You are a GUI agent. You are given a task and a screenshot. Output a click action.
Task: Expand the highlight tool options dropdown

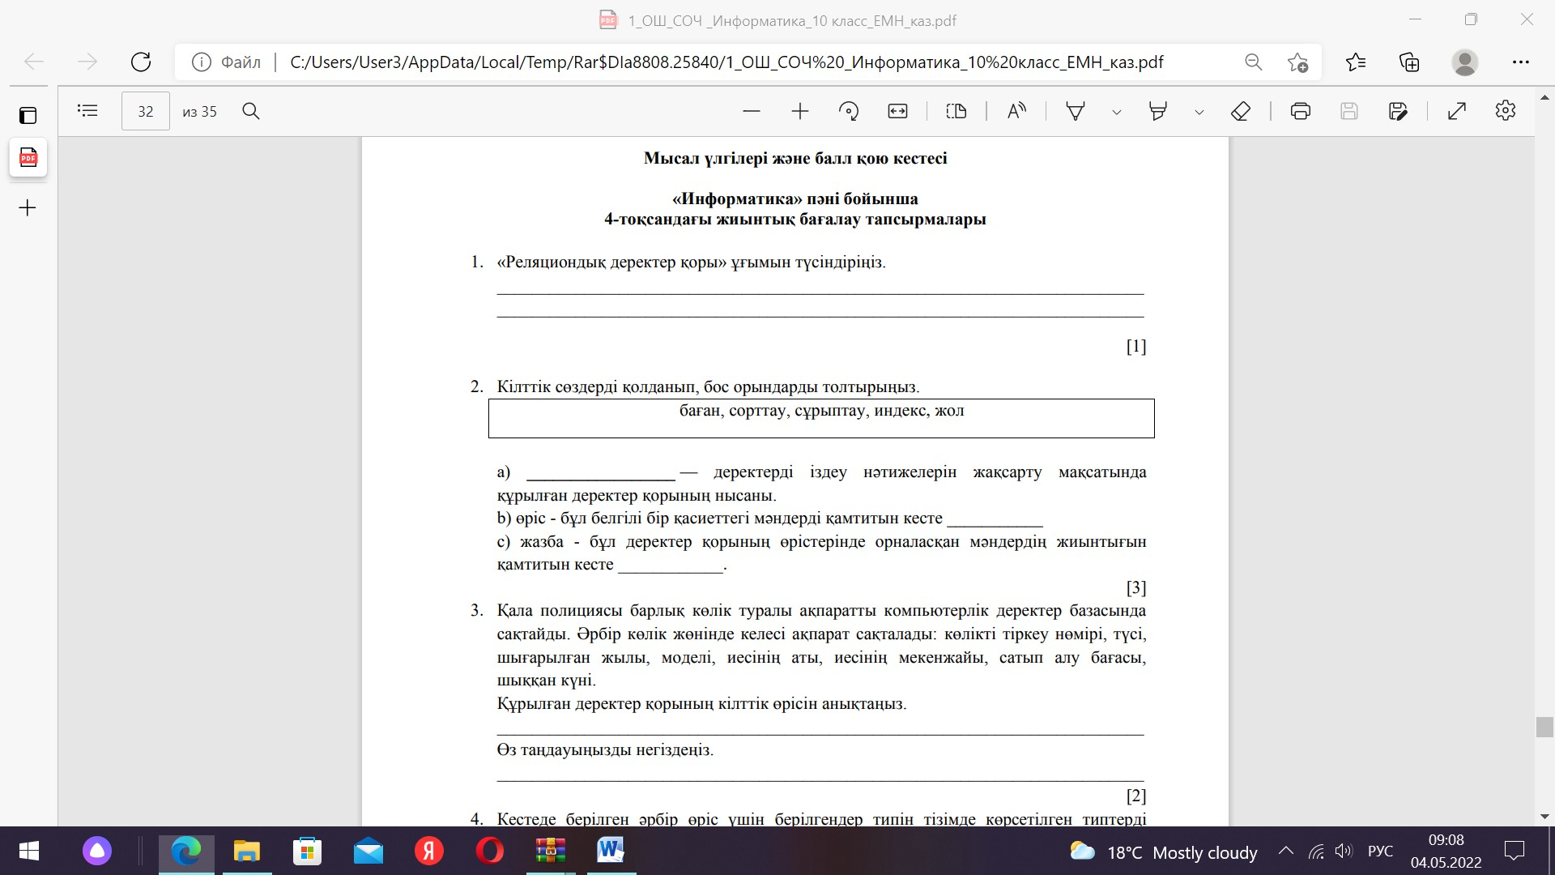tap(1199, 113)
